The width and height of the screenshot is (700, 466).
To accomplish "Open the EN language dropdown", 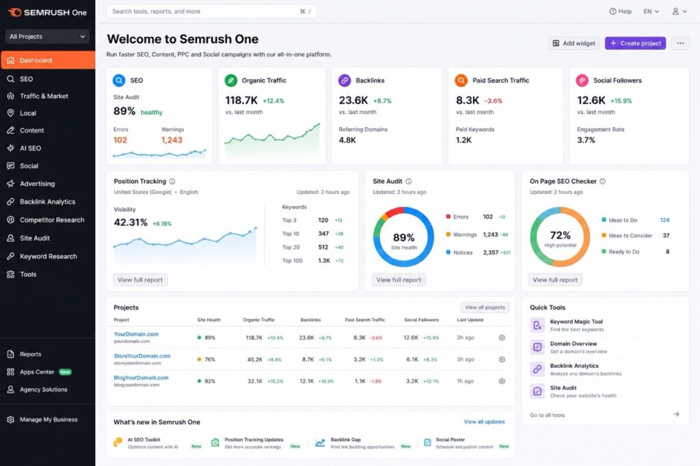I will pyautogui.click(x=651, y=11).
